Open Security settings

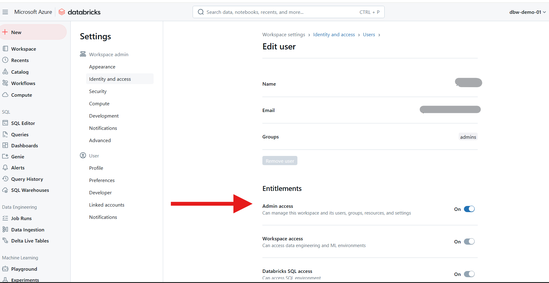[x=98, y=91]
